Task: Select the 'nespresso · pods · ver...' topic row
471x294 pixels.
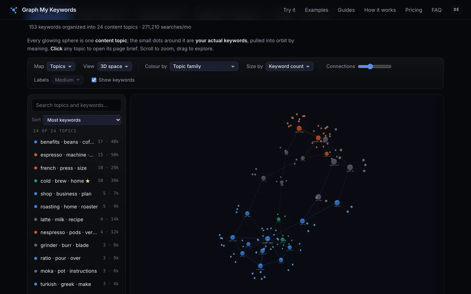Action: point(76,232)
